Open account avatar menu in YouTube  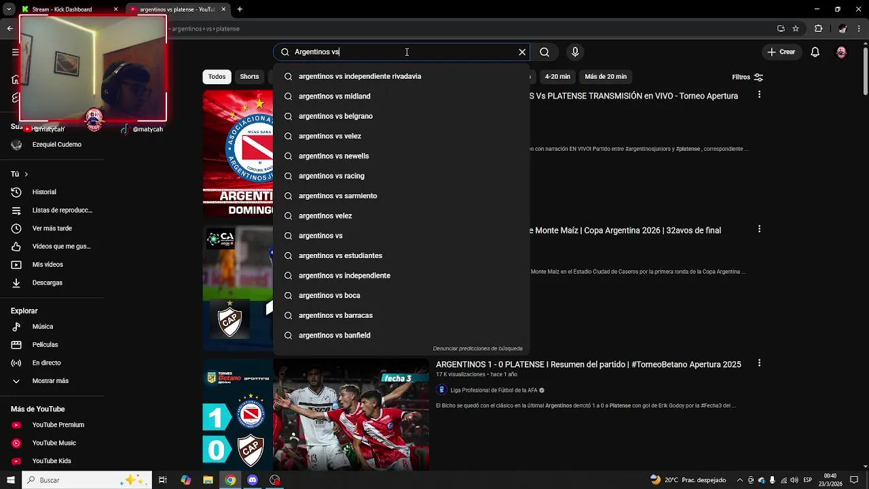(x=841, y=52)
